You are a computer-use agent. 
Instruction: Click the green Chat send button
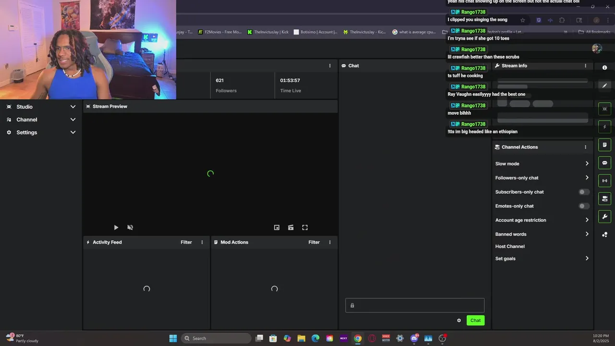[x=475, y=321]
